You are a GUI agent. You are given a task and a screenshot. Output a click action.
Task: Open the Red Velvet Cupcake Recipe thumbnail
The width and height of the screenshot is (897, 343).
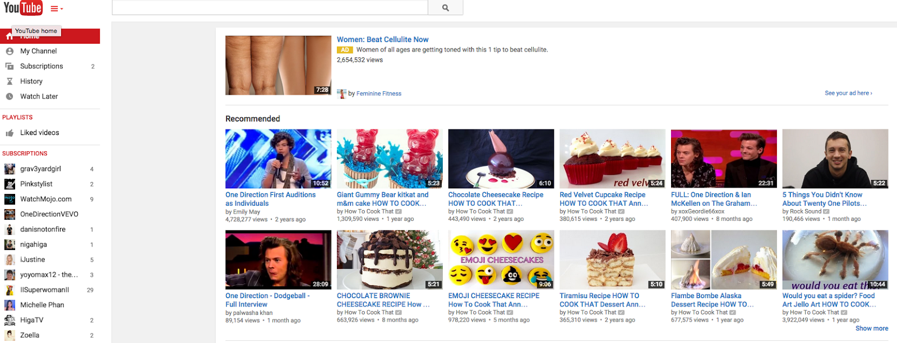[x=612, y=159]
